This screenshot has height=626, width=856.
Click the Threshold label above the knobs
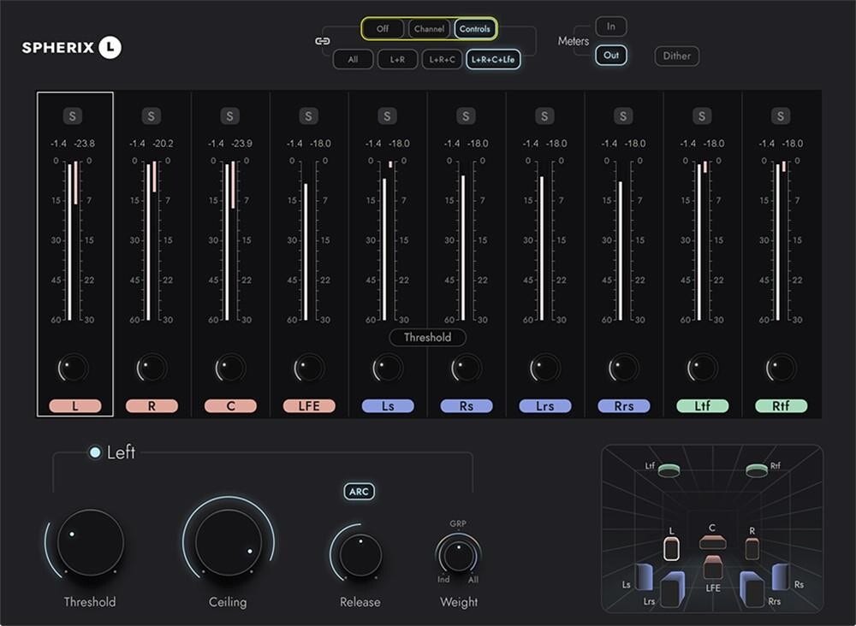tap(428, 337)
